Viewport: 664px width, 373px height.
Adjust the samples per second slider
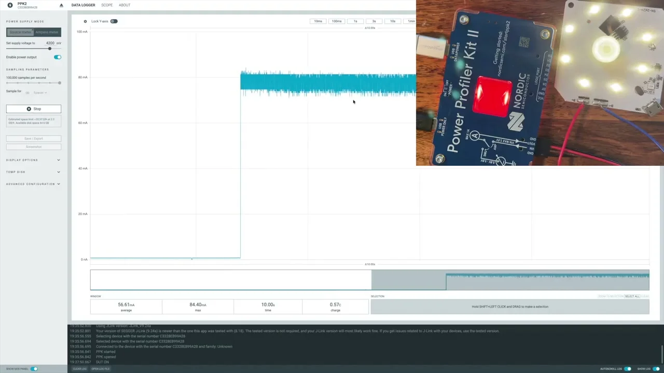[60, 83]
